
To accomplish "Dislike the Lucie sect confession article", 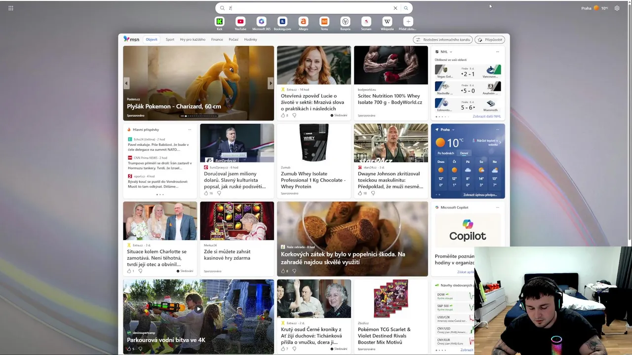I will (x=294, y=115).
